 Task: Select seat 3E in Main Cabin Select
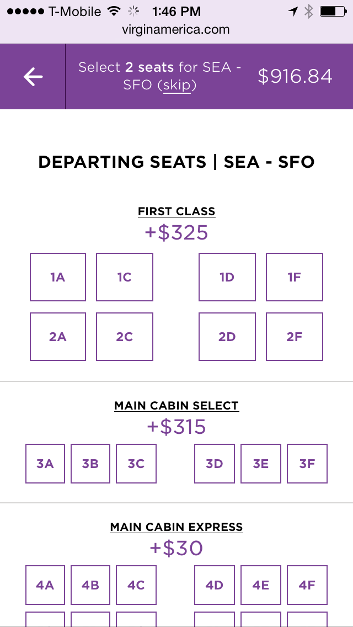(x=261, y=464)
